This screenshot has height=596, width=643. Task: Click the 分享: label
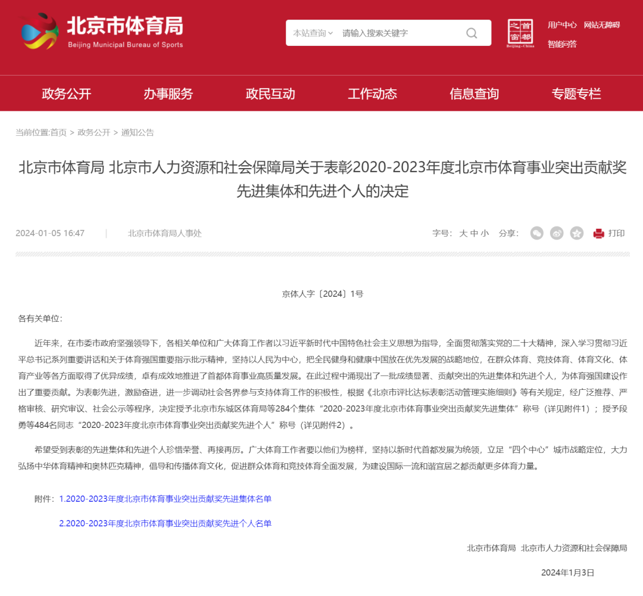(x=508, y=234)
